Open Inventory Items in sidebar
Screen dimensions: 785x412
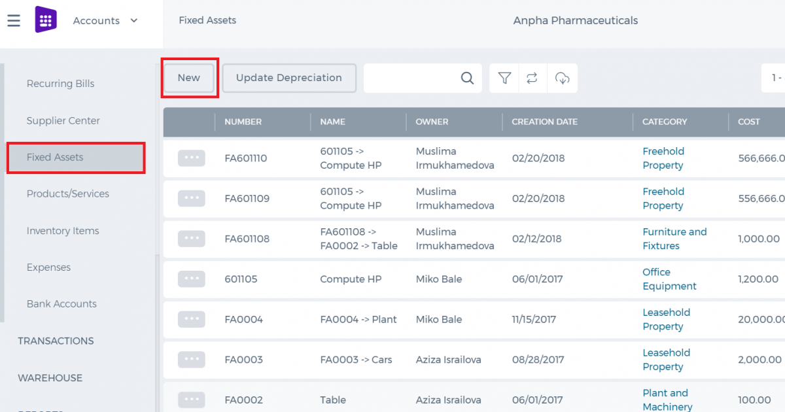[63, 231]
